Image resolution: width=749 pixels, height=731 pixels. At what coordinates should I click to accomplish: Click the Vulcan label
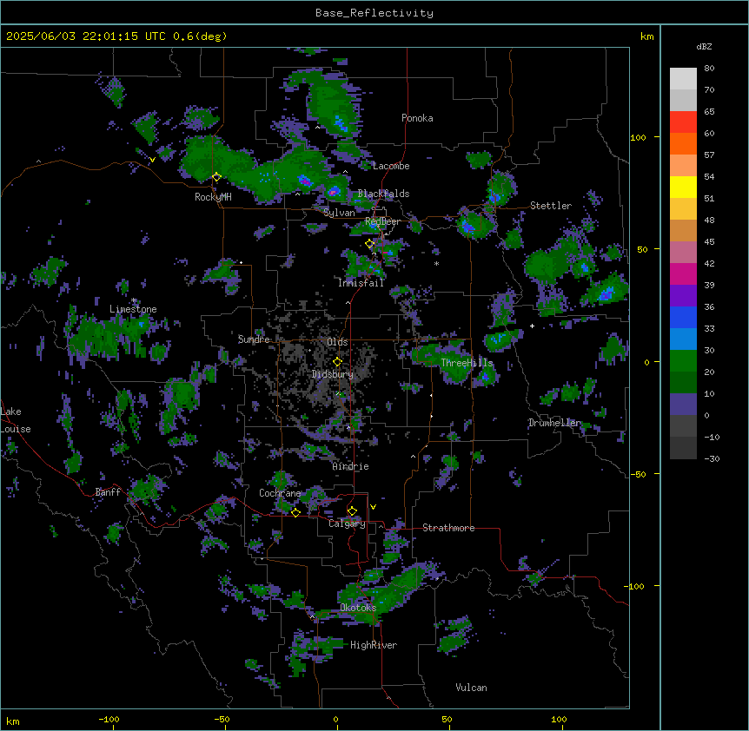472,688
